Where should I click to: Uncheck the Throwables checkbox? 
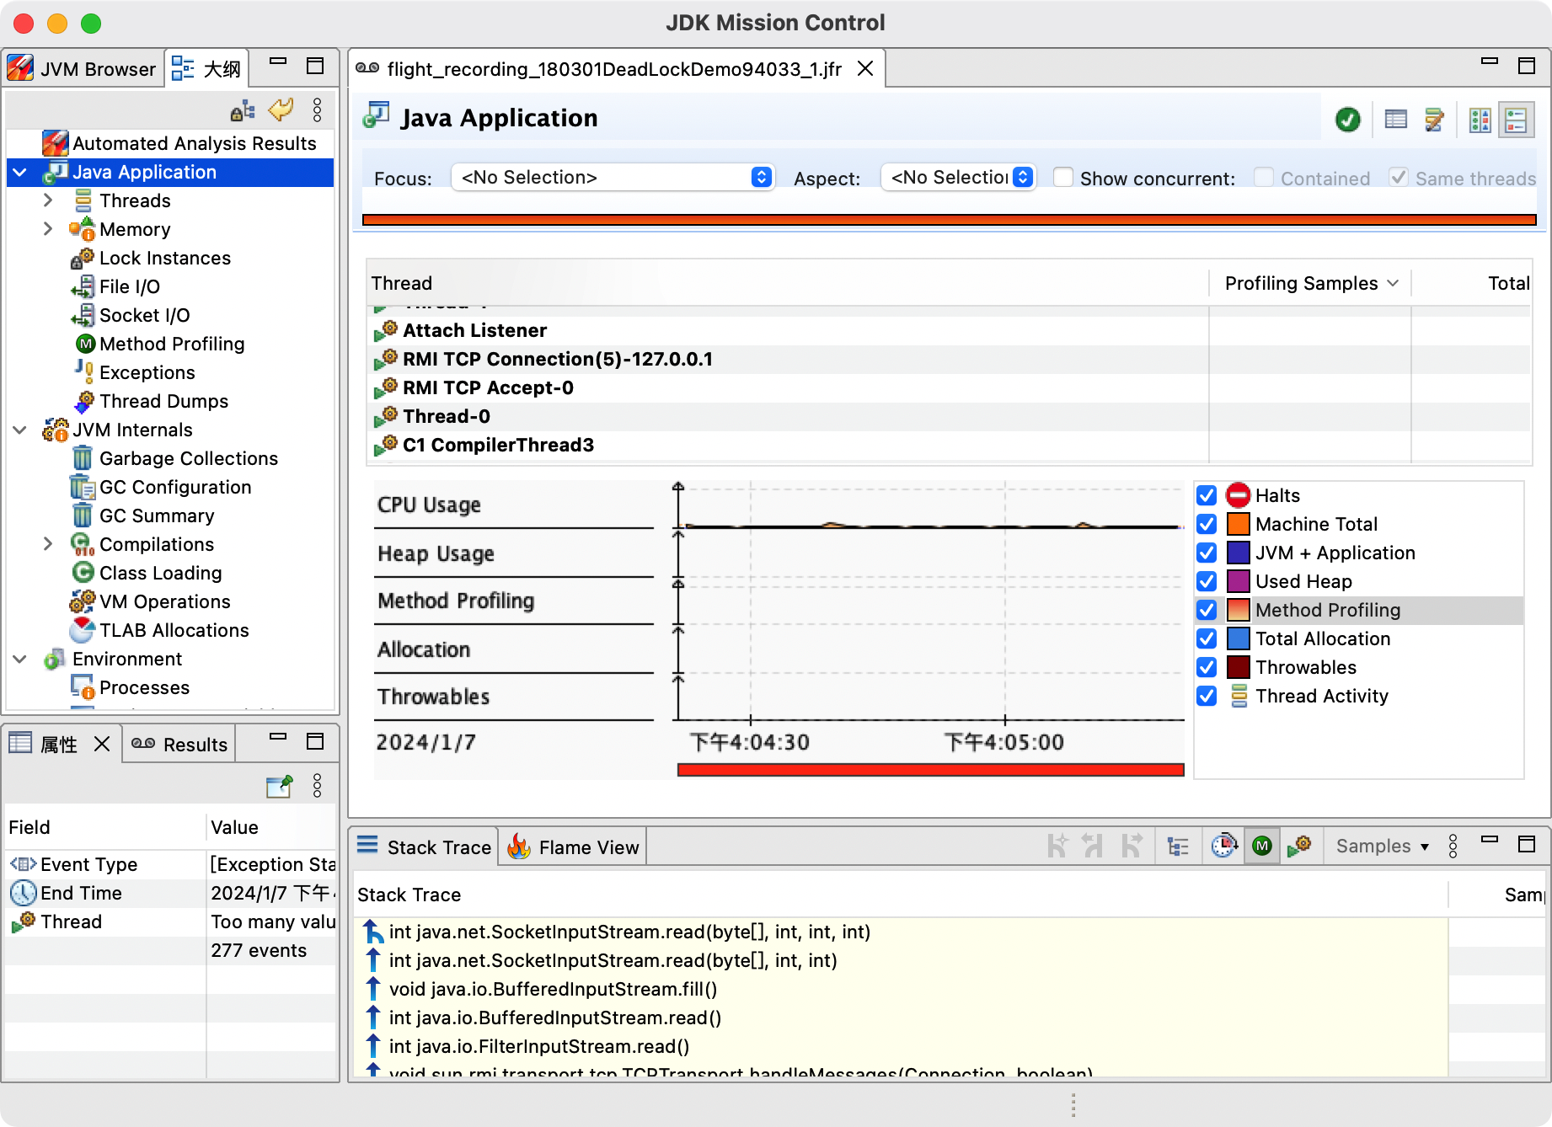(1207, 667)
